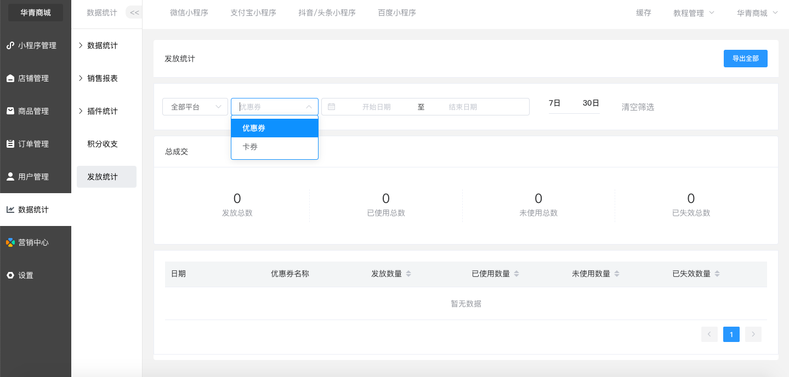Open the 全部平台 platform dropdown
The image size is (789, 377).
[x=195, y=107]
